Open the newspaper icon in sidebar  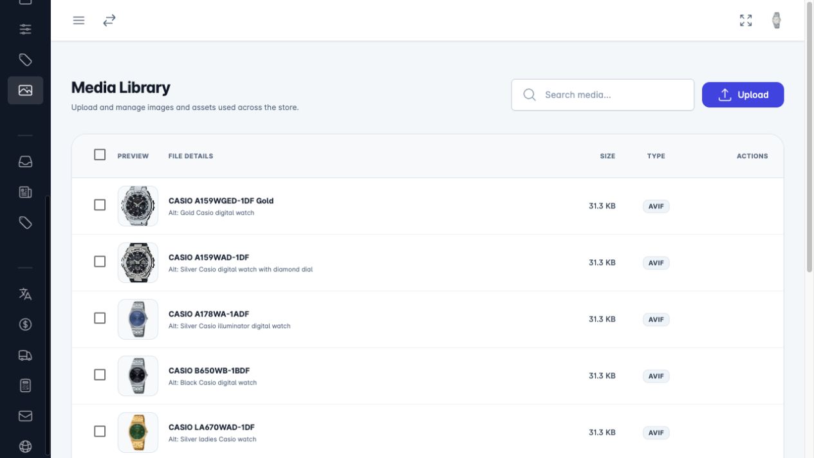point(25,192)
